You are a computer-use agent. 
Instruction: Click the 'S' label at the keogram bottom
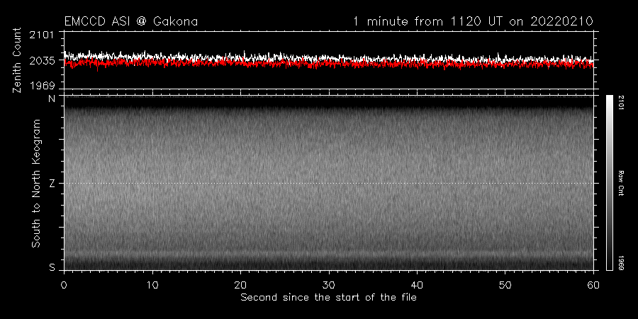tap(52, 268)
